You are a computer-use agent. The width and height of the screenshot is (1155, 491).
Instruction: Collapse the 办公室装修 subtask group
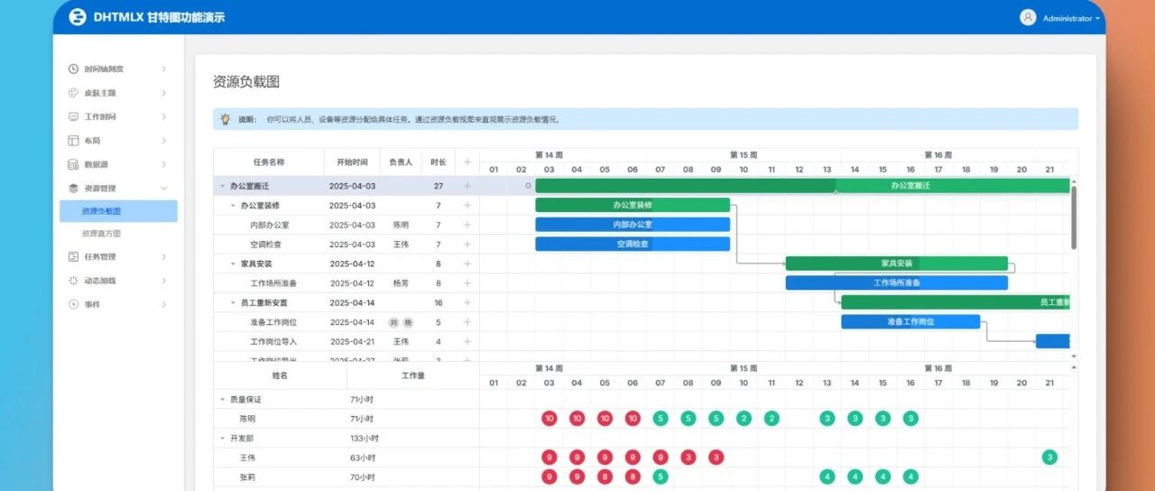click(x=233, y=206)
